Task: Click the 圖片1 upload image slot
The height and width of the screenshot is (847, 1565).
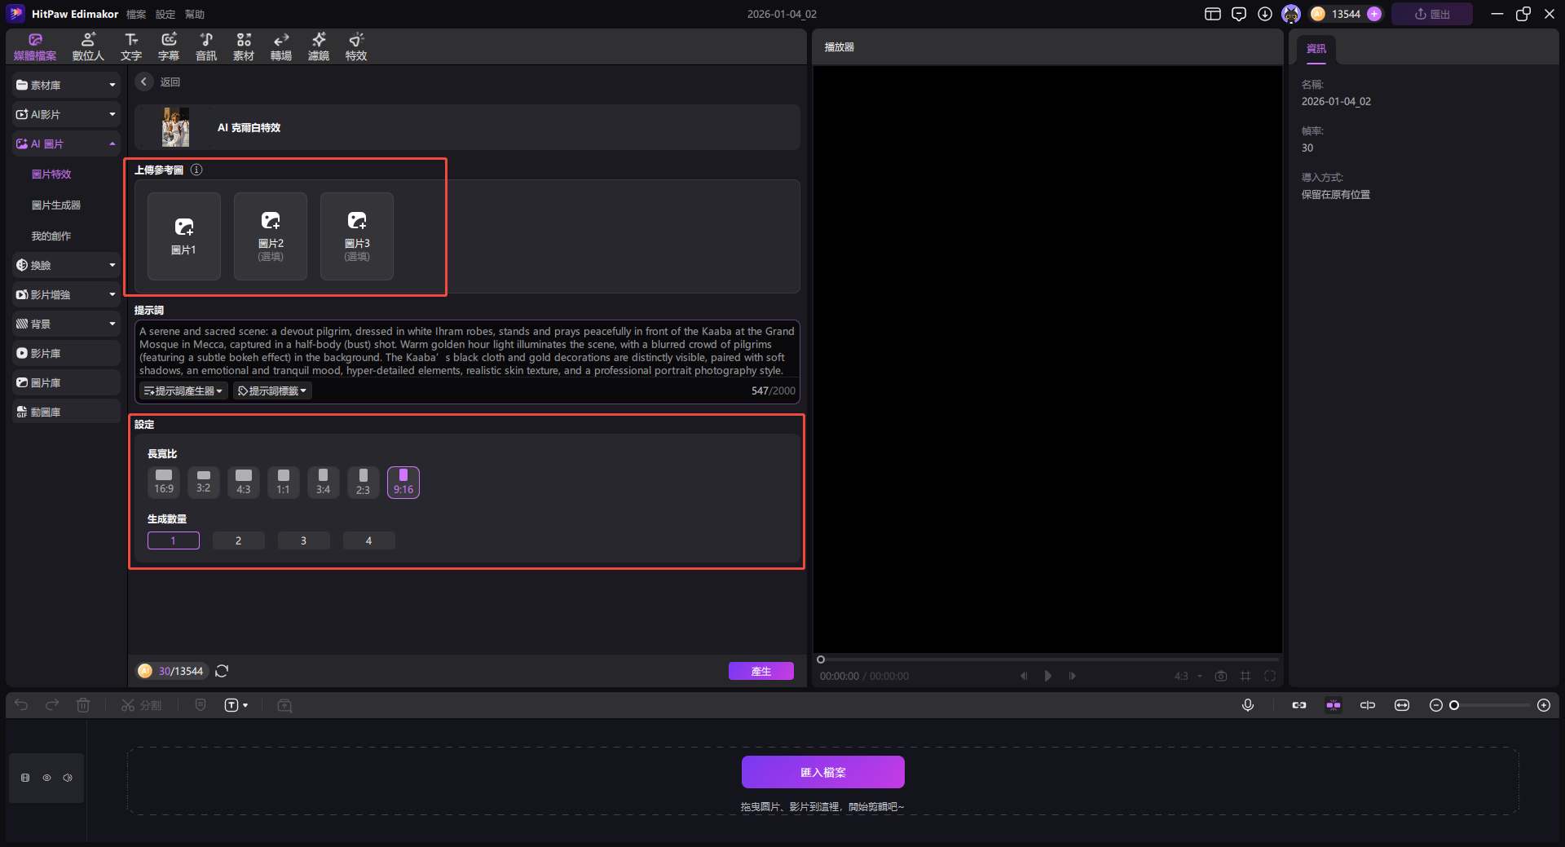Action: pyautogui.click(x=184, y=236)
